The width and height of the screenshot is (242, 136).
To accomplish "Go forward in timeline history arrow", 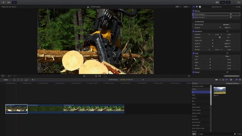I will [x=143, y=80].
